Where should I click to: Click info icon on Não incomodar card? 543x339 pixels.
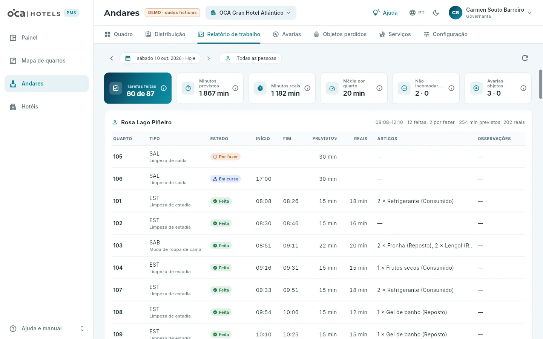click(x=451, y=88)
